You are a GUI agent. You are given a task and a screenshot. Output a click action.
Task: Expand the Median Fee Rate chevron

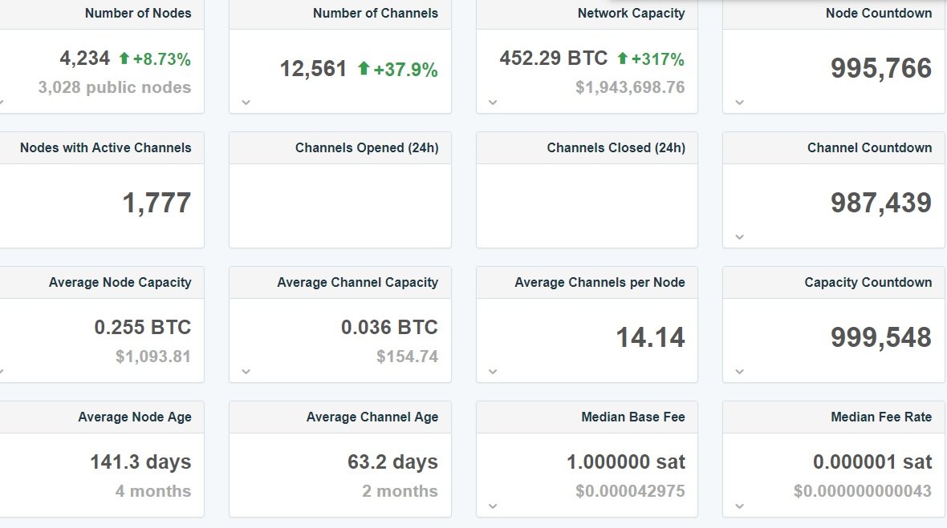tap(740, 506)
